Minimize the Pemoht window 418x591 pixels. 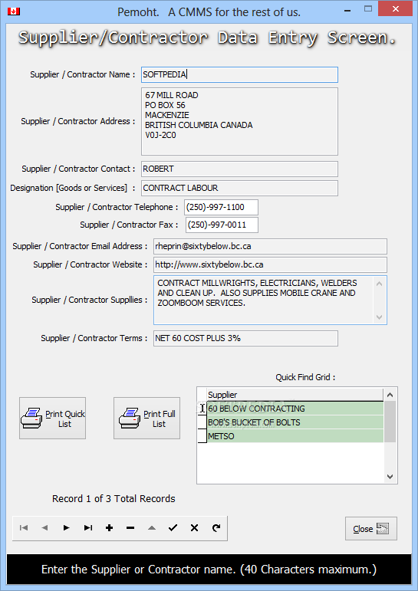click(347, 10)
